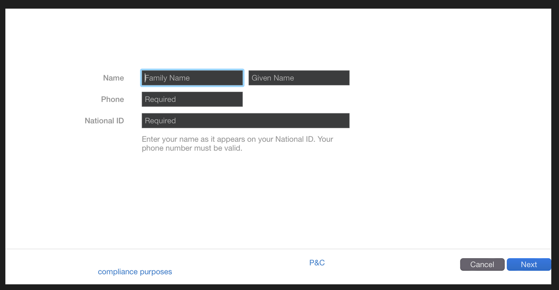
Task: Follow the compliance purposes hyperlink
Action: point(135,272)
